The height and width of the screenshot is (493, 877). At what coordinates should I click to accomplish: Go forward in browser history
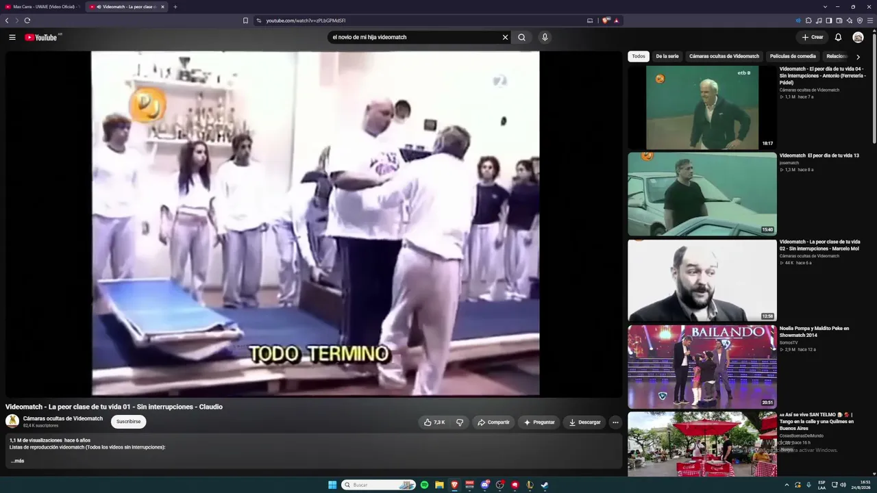pos(16,21)
